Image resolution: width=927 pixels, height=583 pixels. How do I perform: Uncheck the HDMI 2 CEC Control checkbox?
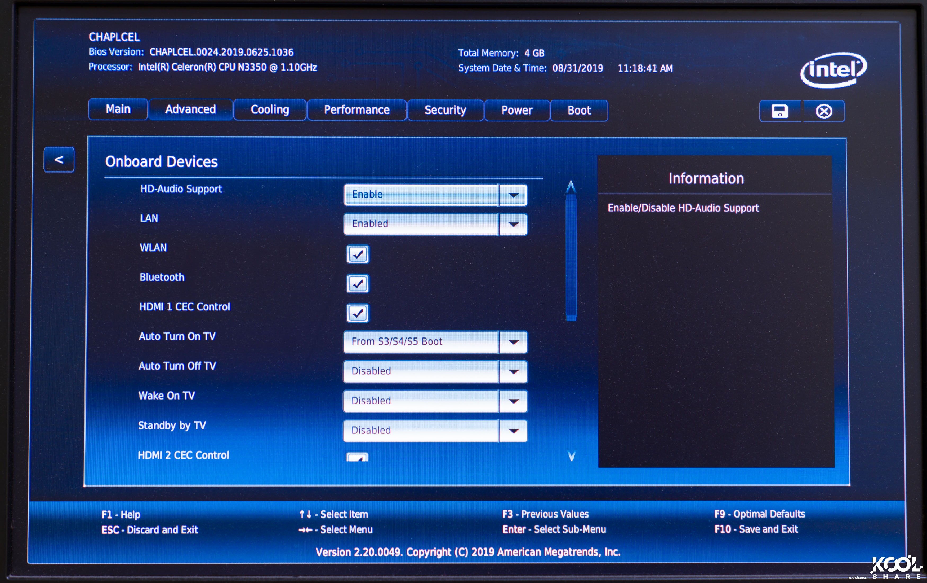pyautogui.click(x=357, y=458)
